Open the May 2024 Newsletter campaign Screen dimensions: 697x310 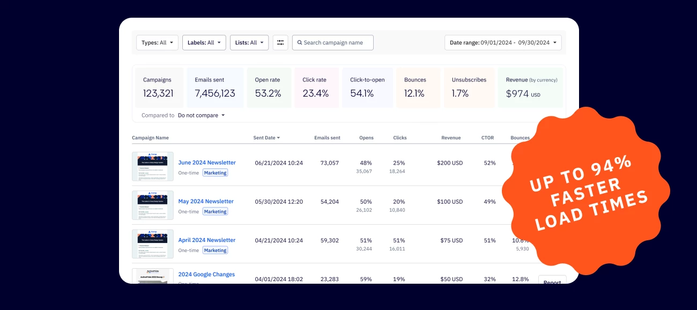206,201
